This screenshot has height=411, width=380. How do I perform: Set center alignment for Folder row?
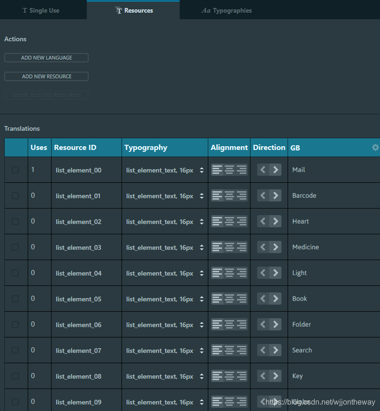[229, 324]
